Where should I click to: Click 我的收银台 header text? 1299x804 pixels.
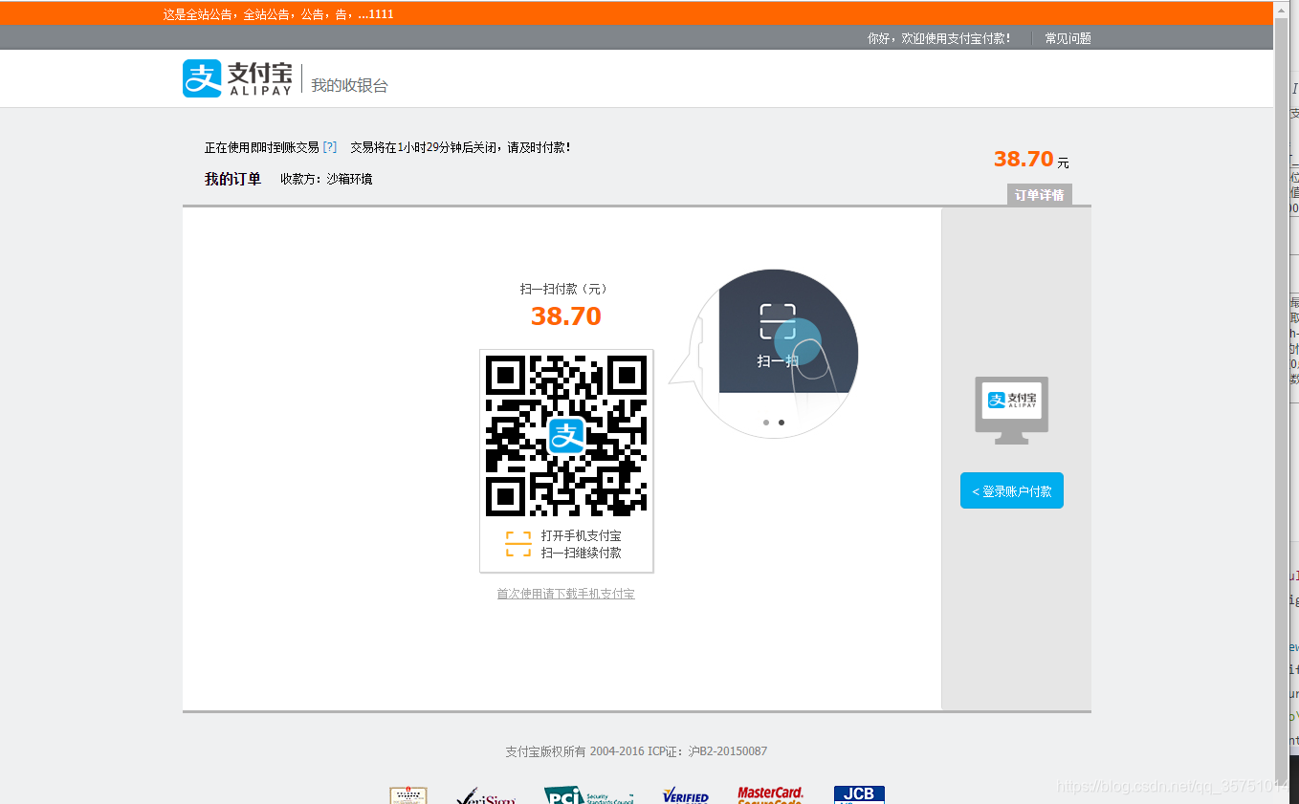coord(349,85)
